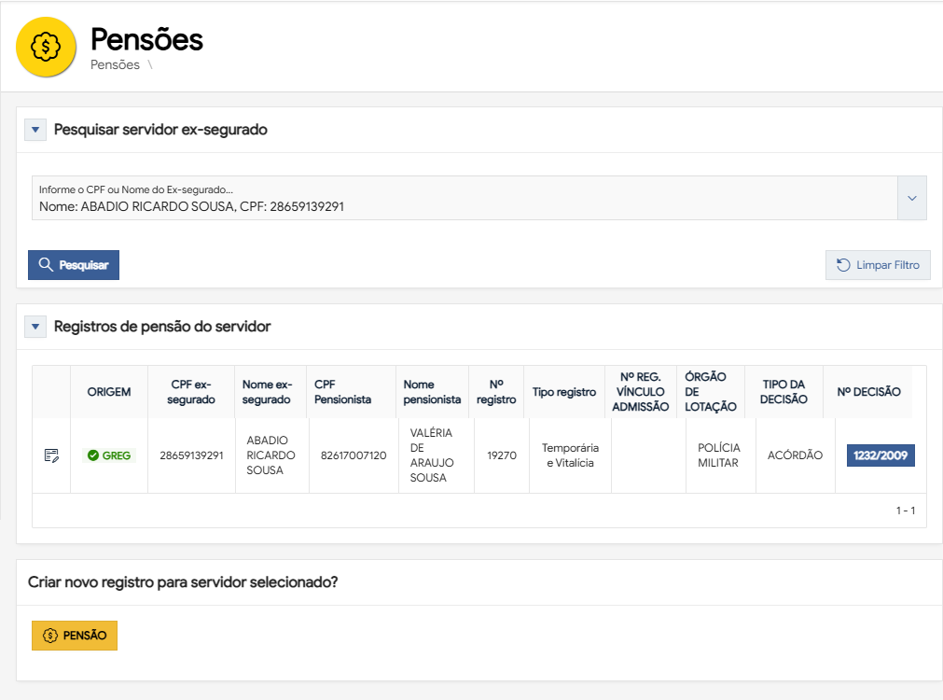Screen dimensions: 943x700
Task: Sort by the ORIGEM column header
Action: click(x=109, y=392)
